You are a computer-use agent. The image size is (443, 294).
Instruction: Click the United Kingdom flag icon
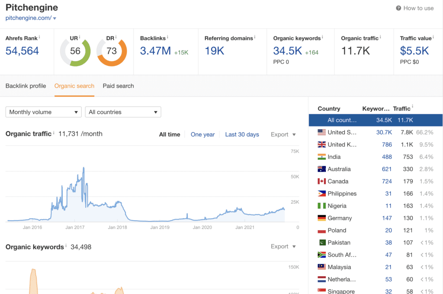click(321, 145)
